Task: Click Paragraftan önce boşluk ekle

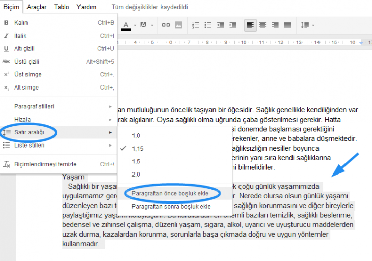Action: pyautogui.click(x=171, y=194)
